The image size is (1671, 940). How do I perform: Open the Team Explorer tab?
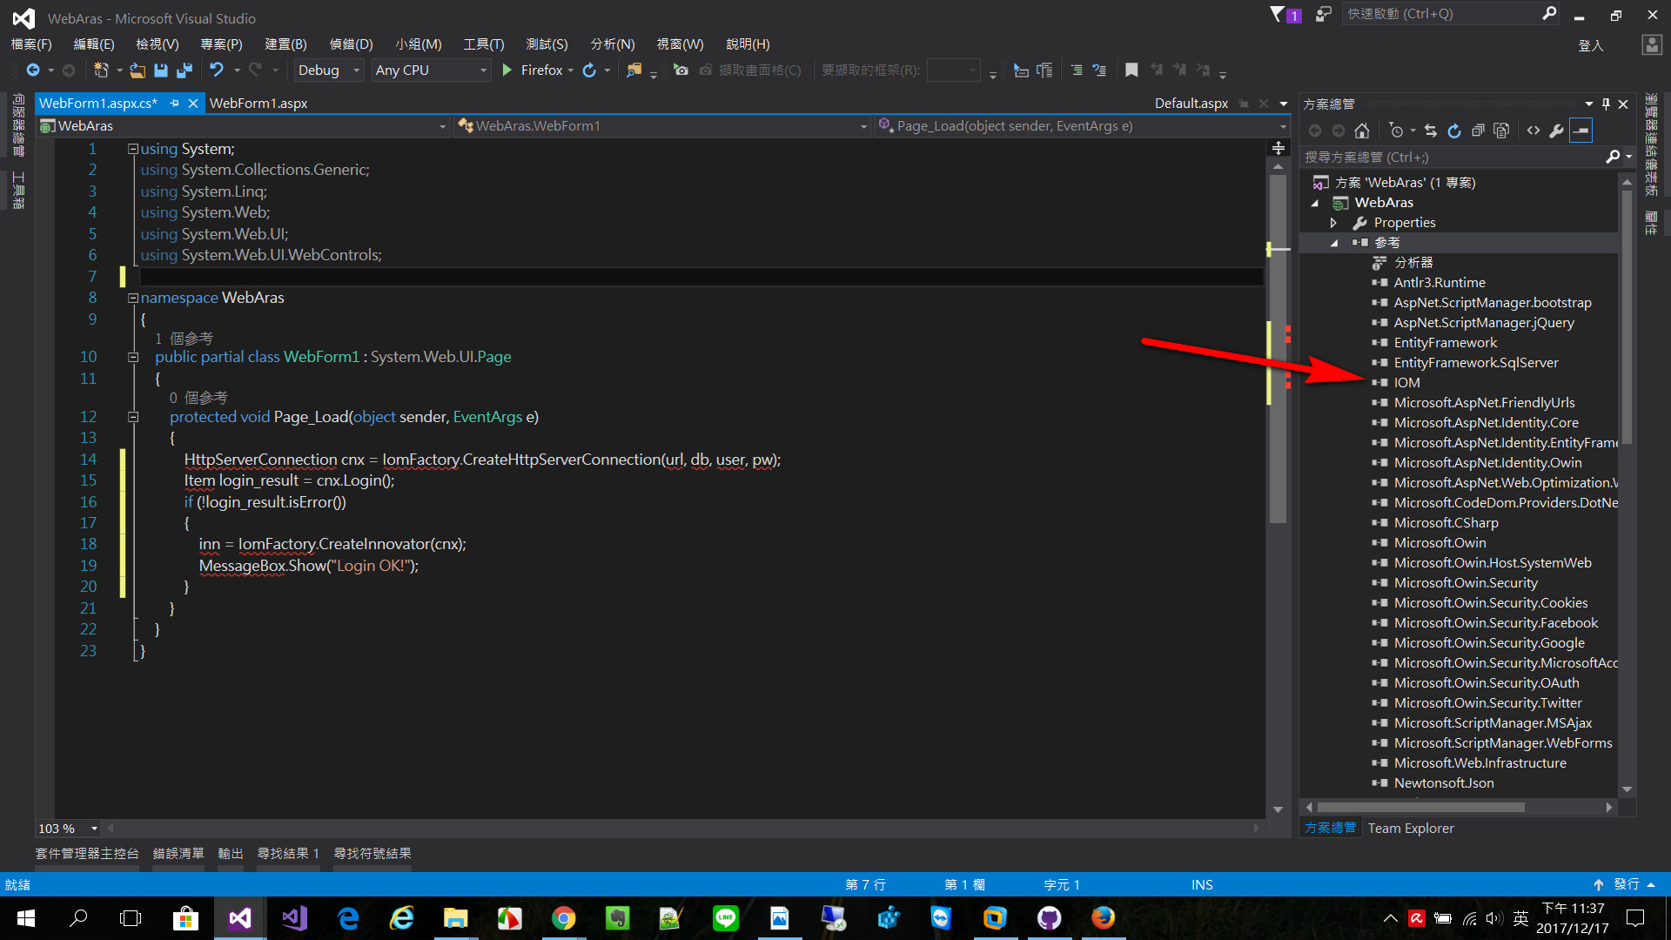click(1410, 829)
